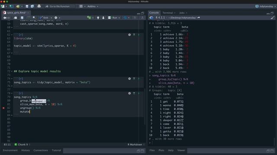
Task: Open chunk options gear for library(stm) chunk
Action: (x=129, y=35)
